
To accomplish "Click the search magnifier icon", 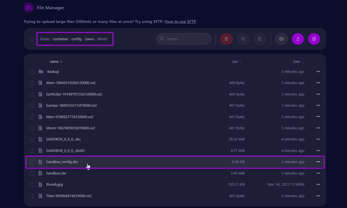I will (162, 39).
